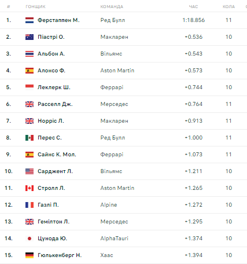Click the Canadian flag beside Стролл Л.
The width and height of the screenshot is (247, 264).
30,188
